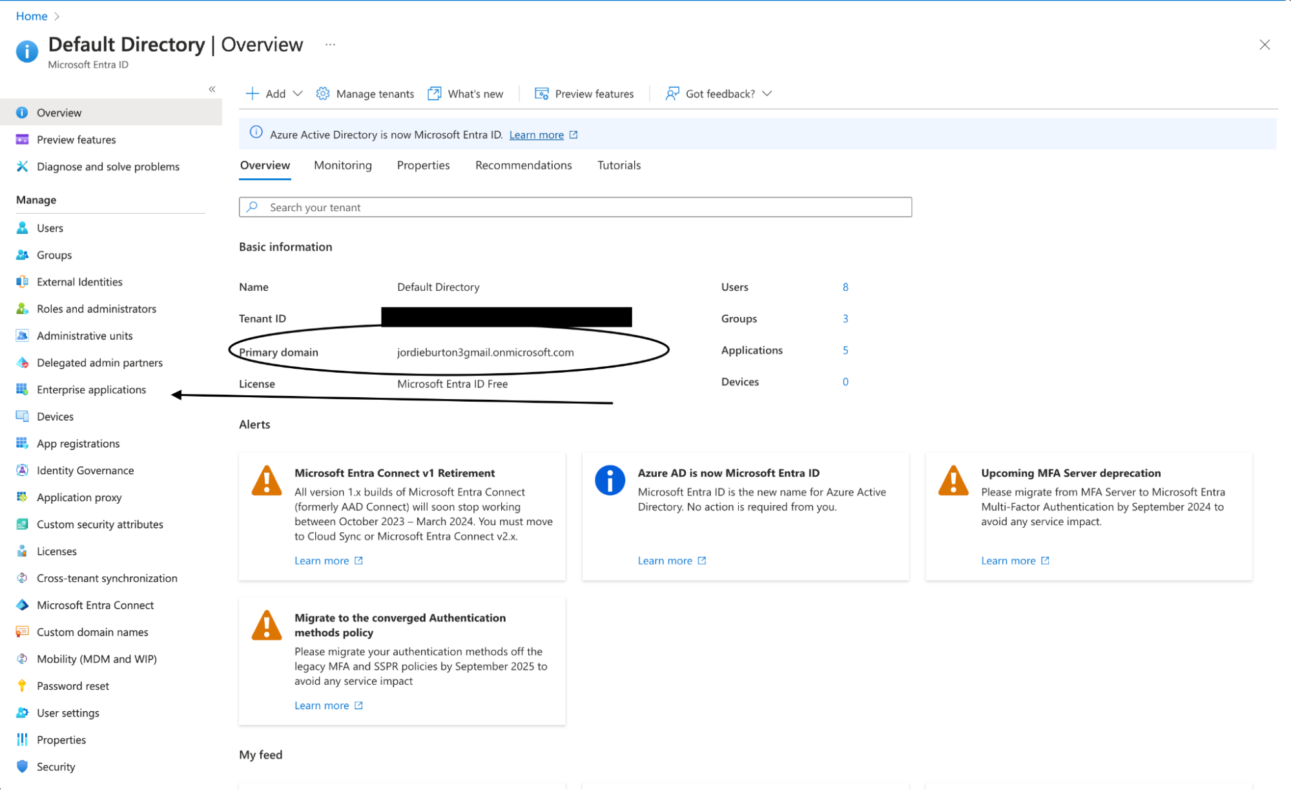Click the Custom domain names icon

22,632
